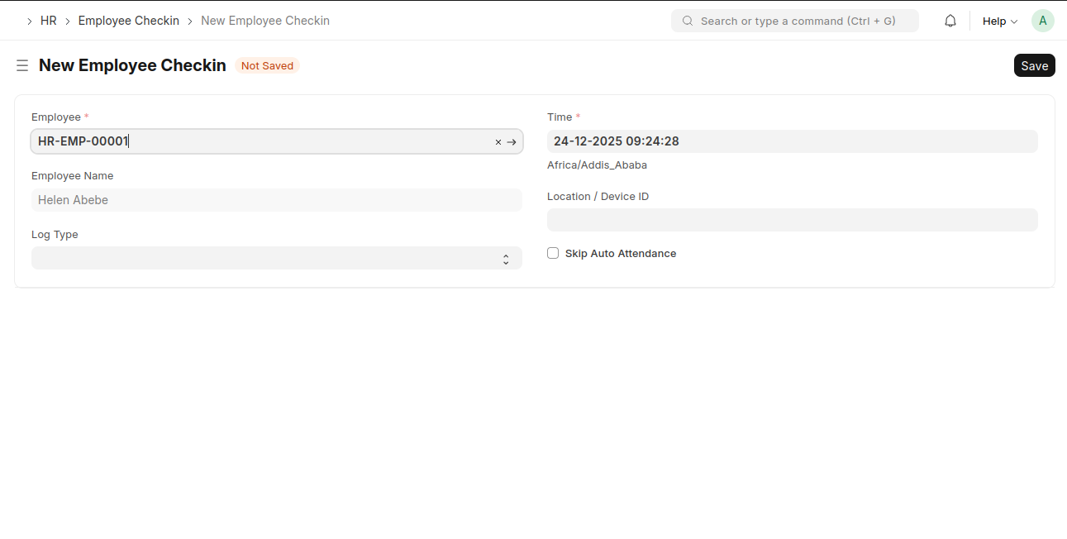Screen dimensions: 1067x539
Task: Select the Location / Device ID field
Action: pos(792,220)
